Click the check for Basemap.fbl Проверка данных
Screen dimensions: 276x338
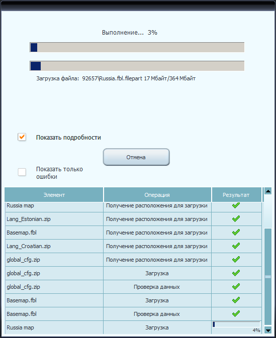(236, 313)
